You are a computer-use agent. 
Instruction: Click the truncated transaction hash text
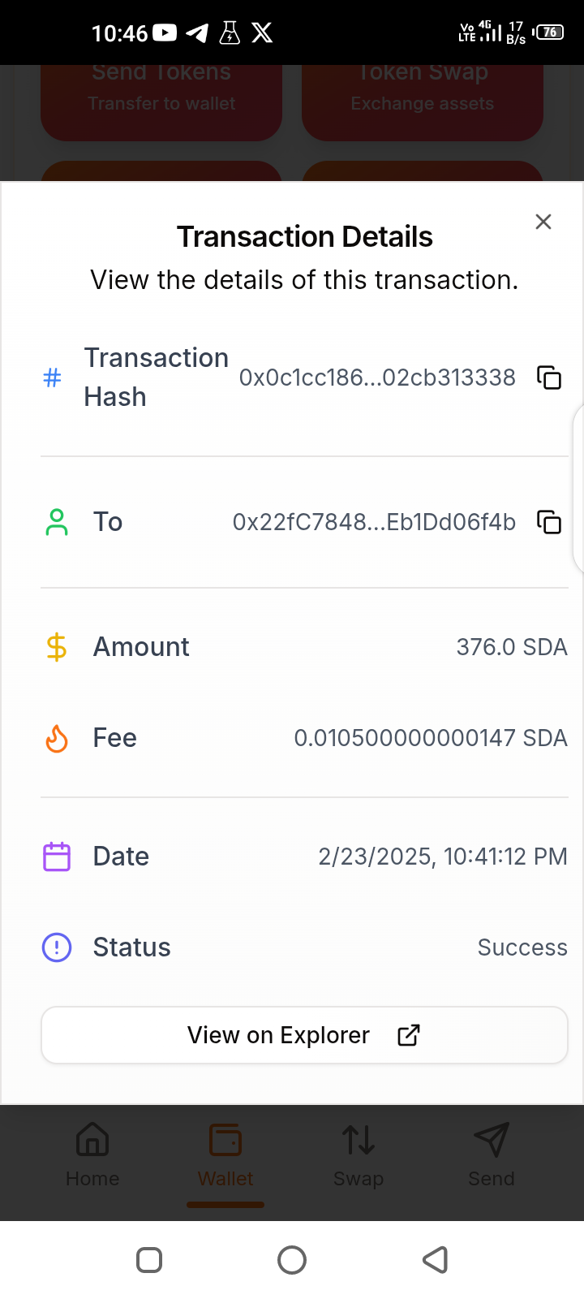pyautogui.click(x=377, y=378)
